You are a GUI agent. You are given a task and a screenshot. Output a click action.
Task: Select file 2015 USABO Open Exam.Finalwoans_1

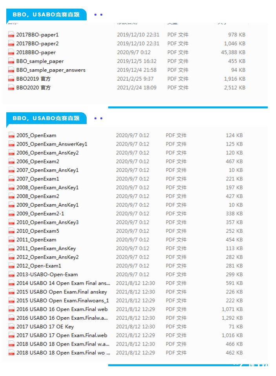click(63, 301)
